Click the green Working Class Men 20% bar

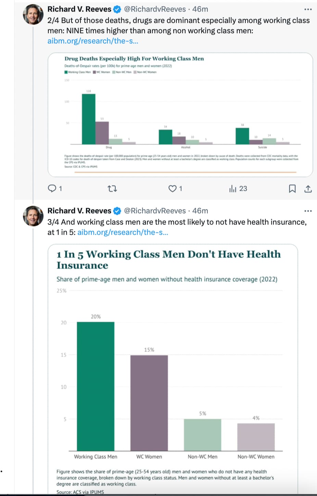96,386
